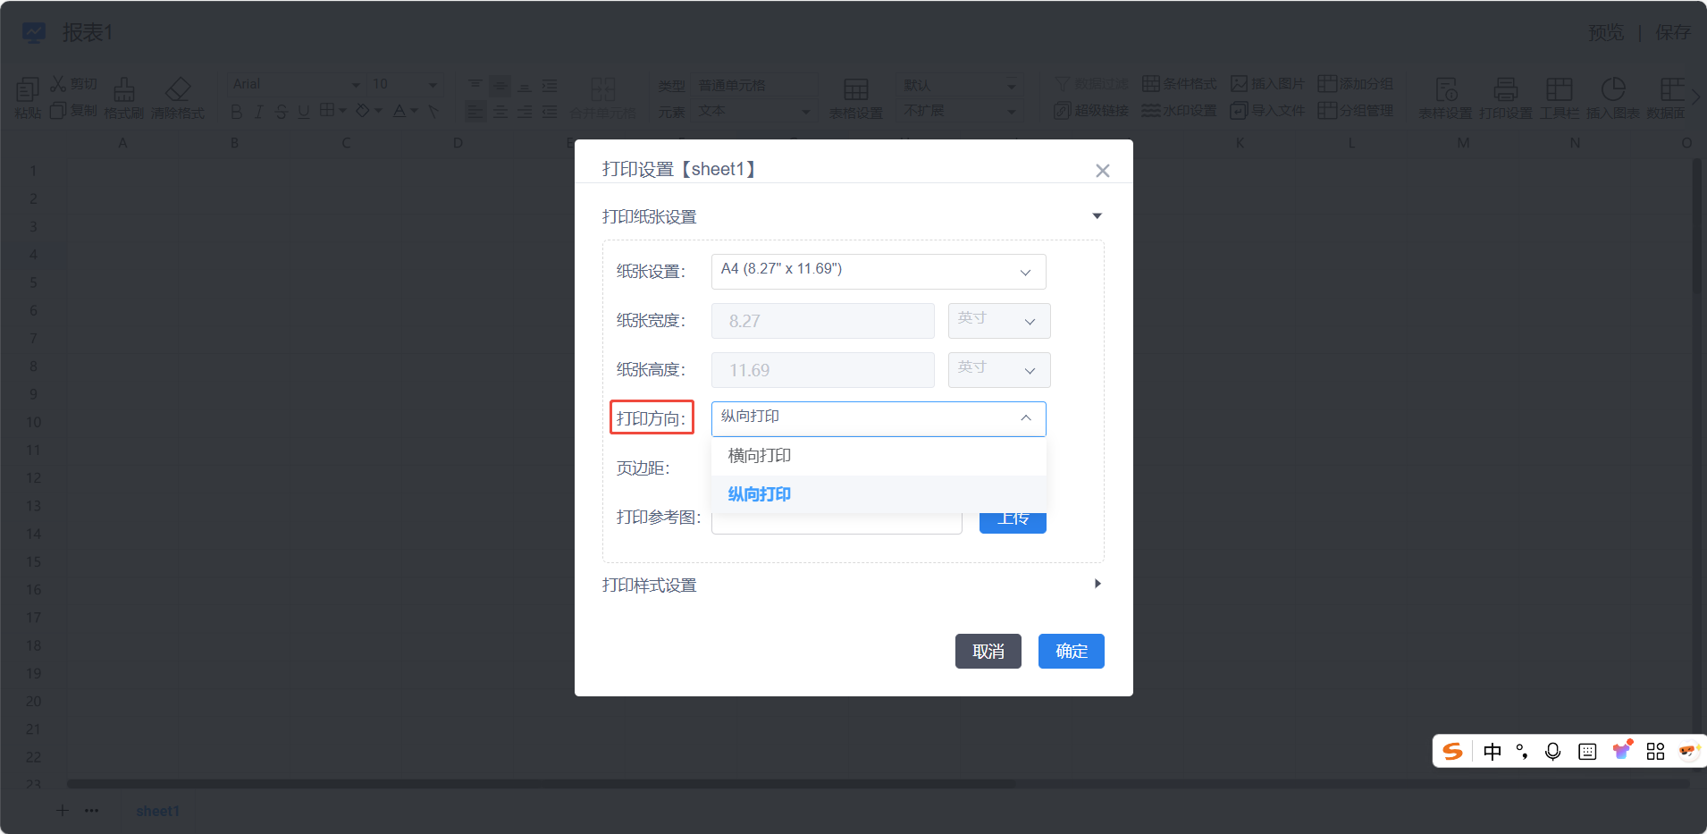
Task: Toggle the IME punctuation mode icon
Action: click(1522, 752)
